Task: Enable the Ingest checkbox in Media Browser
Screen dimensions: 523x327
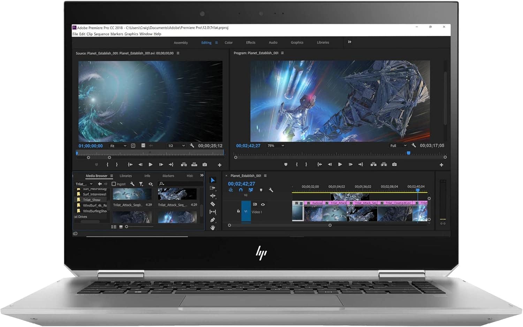Action: (114, 184)
